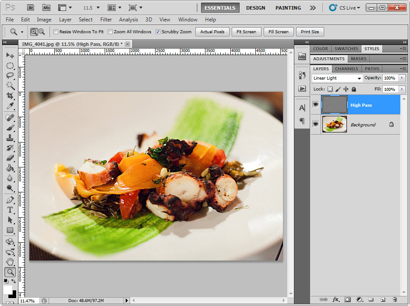Expand the Opacity slider dropdown arrow

click(402, 78)
